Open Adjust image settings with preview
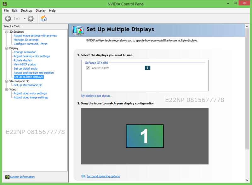 [35, 35]
